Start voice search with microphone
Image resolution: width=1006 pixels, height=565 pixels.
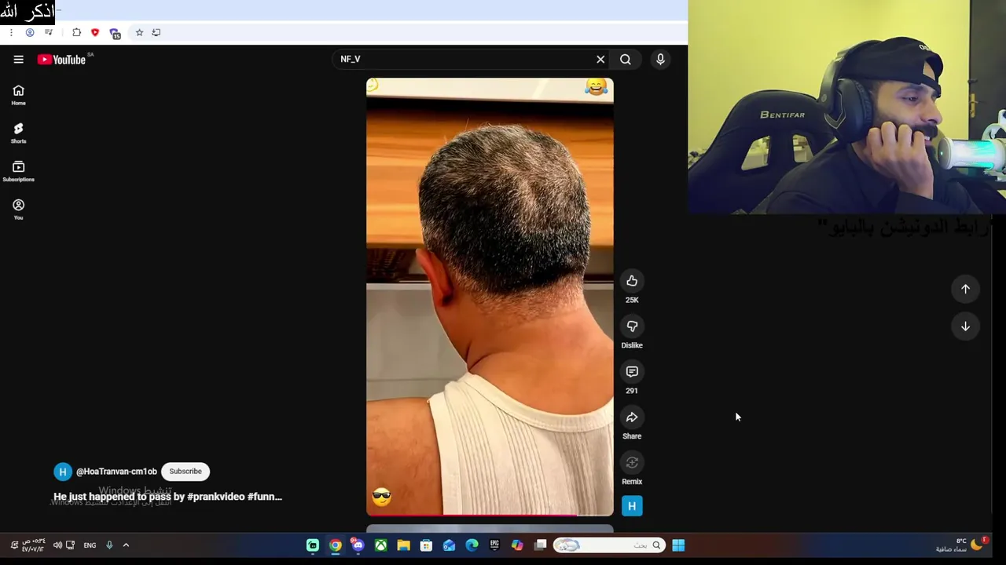coord(660,60)
